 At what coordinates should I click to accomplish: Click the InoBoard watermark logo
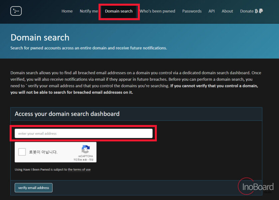(256, 186)
